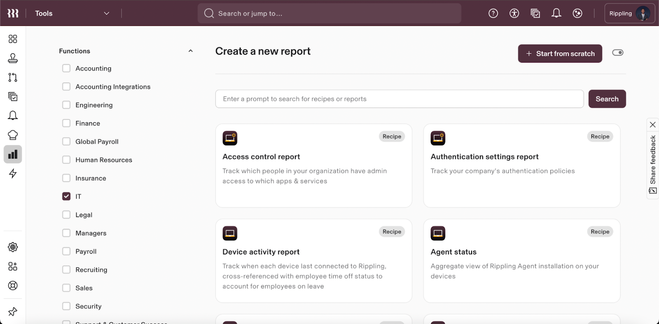Click the Rippling logo in top bar
Viewport: 659px width, 324px height.
point(13,14)
